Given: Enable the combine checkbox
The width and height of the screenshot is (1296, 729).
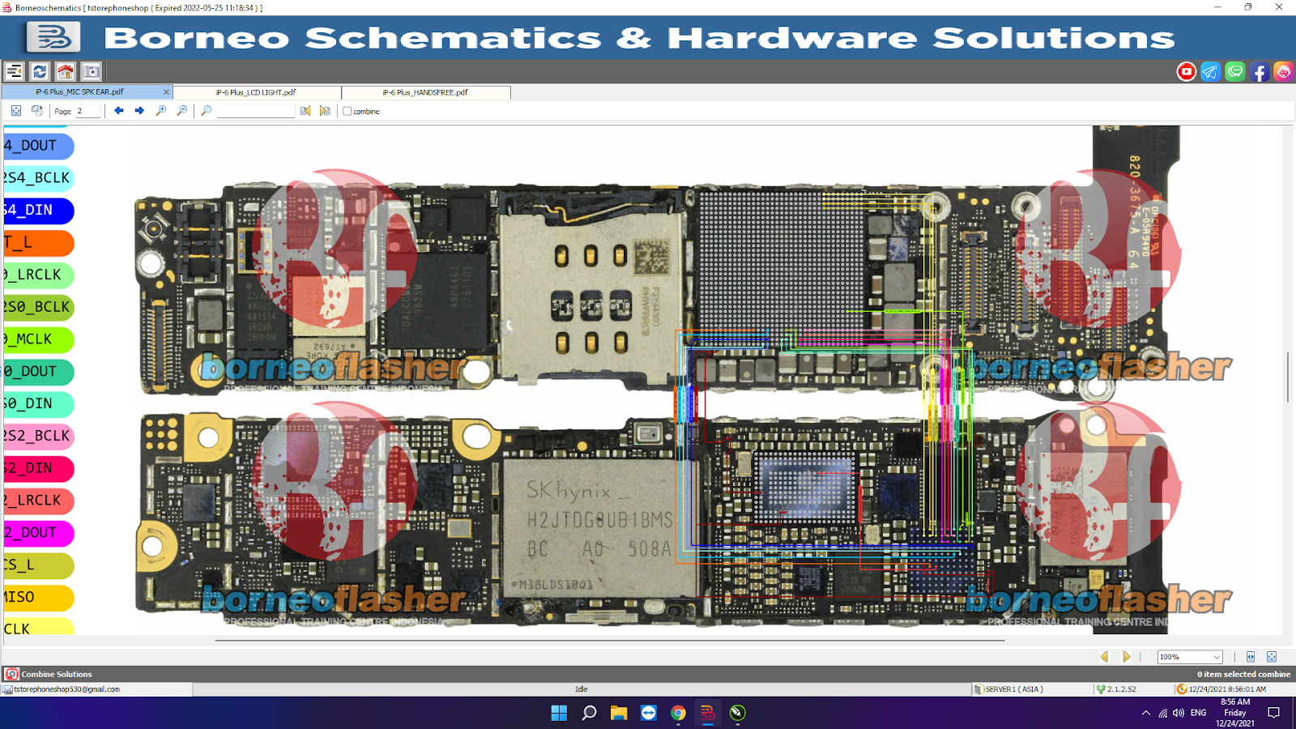Looking at the screenshot, I should click(x=347, y=112).
